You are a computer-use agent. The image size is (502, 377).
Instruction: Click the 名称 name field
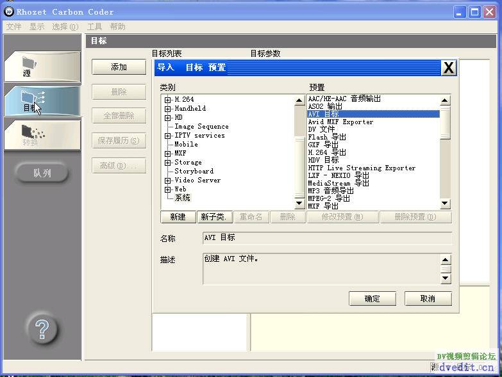327,238
